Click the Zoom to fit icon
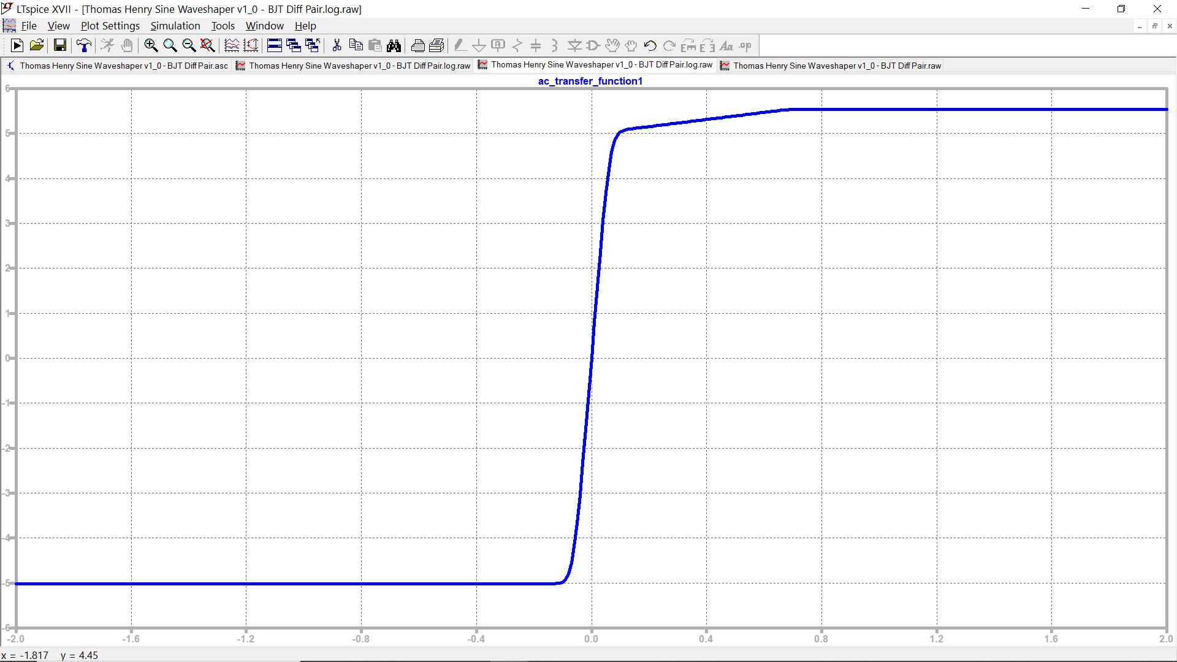The width and height of the screenshot is (1177, 662). click(208, 45)
